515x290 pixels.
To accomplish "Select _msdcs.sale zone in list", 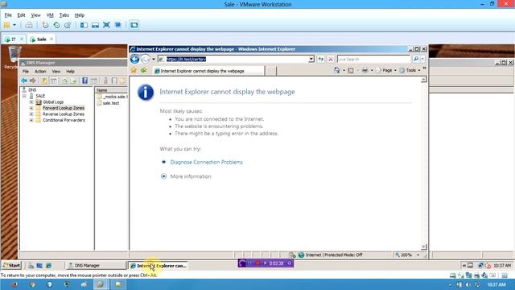I will click(x=112, y=97).
